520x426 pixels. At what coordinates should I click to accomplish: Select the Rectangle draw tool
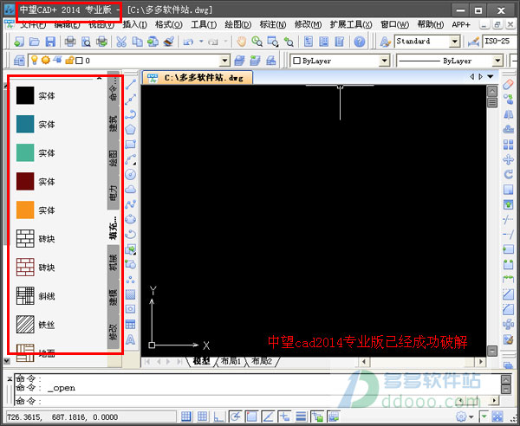click(131, 144)
